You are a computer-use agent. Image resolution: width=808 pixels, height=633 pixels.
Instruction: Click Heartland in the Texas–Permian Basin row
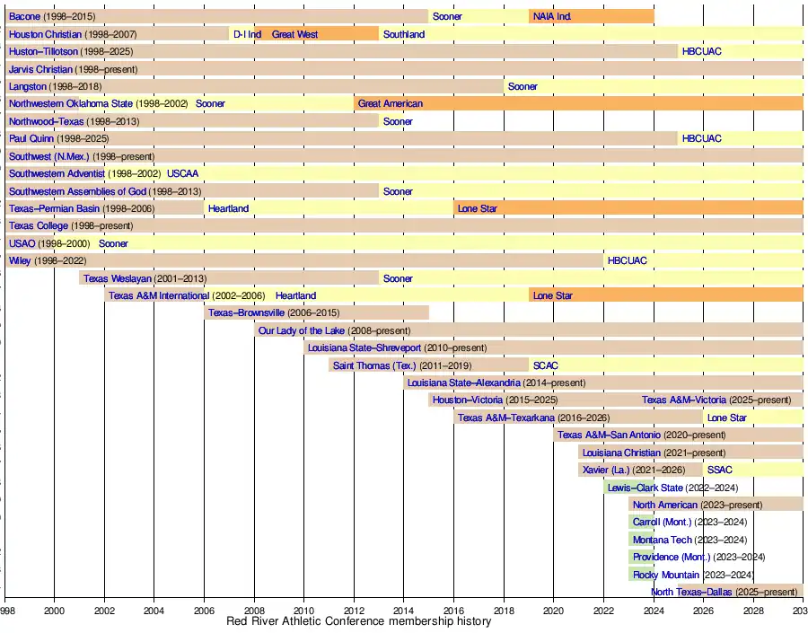pos(228,209)
